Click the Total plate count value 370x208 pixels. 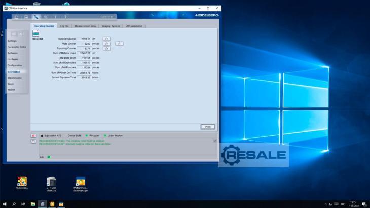click(x=84, y=58)
